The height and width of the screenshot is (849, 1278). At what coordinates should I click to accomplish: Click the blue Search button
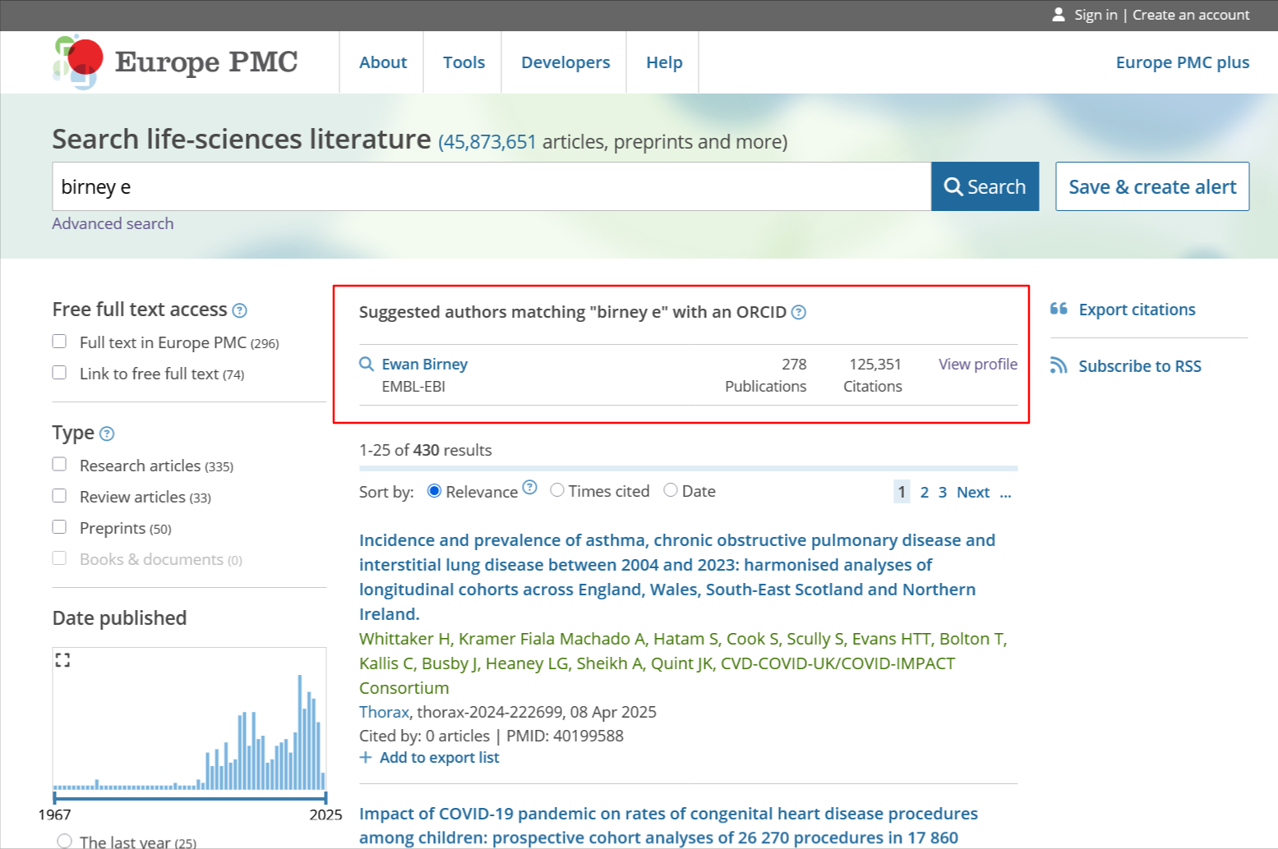[x=985, y=186]
